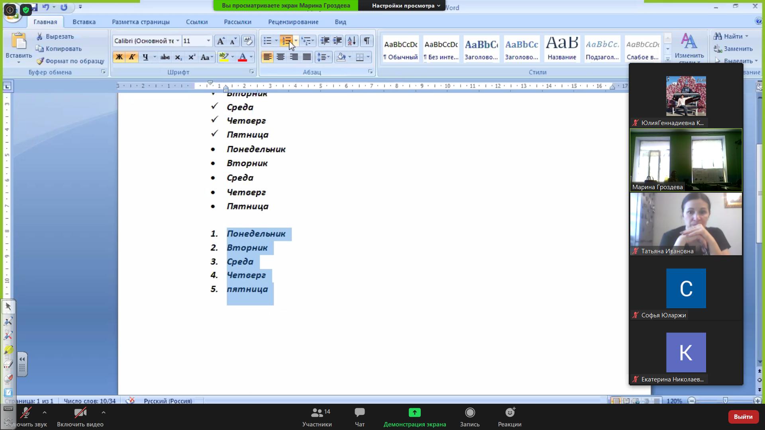This screenshot has width=765, height=430.
Task: Select Марина Гроздева video thumbnail
Action: tap(686, 160)
